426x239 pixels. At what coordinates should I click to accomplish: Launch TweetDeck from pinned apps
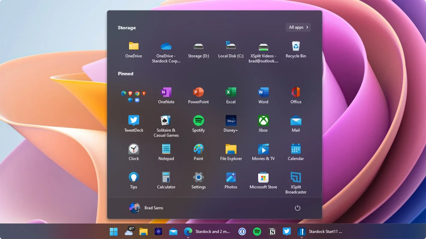[134, 124]
